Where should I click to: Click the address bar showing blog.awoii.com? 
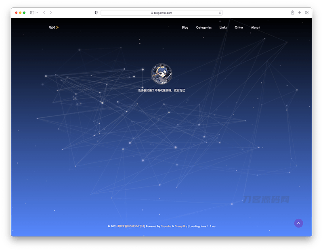pyautogui.click(x=161, y=13)
